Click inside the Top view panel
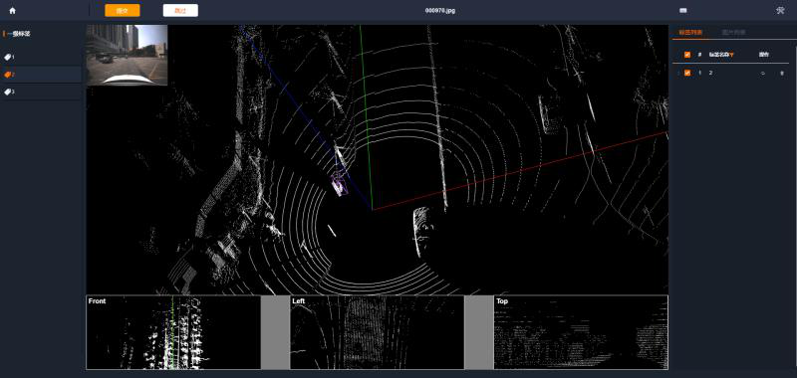Viewport: 797px width, 378px height. point(581,332)
